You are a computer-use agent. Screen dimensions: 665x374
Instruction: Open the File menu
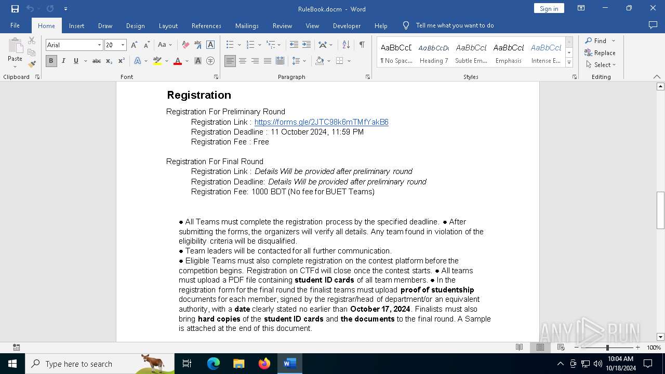[x=15, y=25]
